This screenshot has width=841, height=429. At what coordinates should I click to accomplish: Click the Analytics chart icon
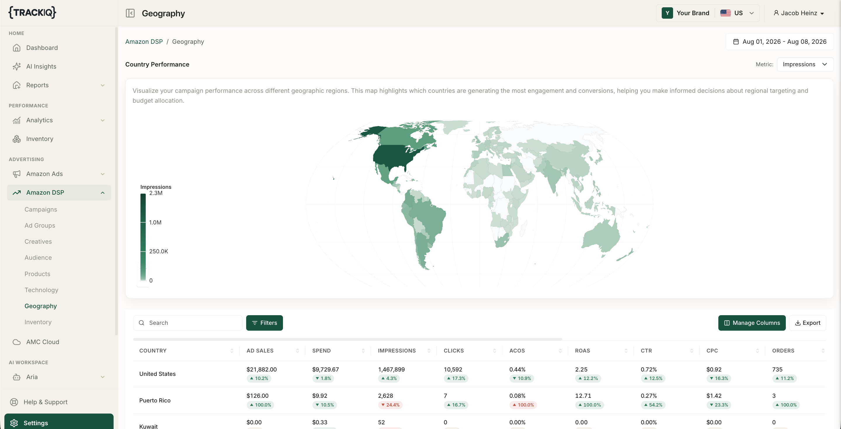17,120
